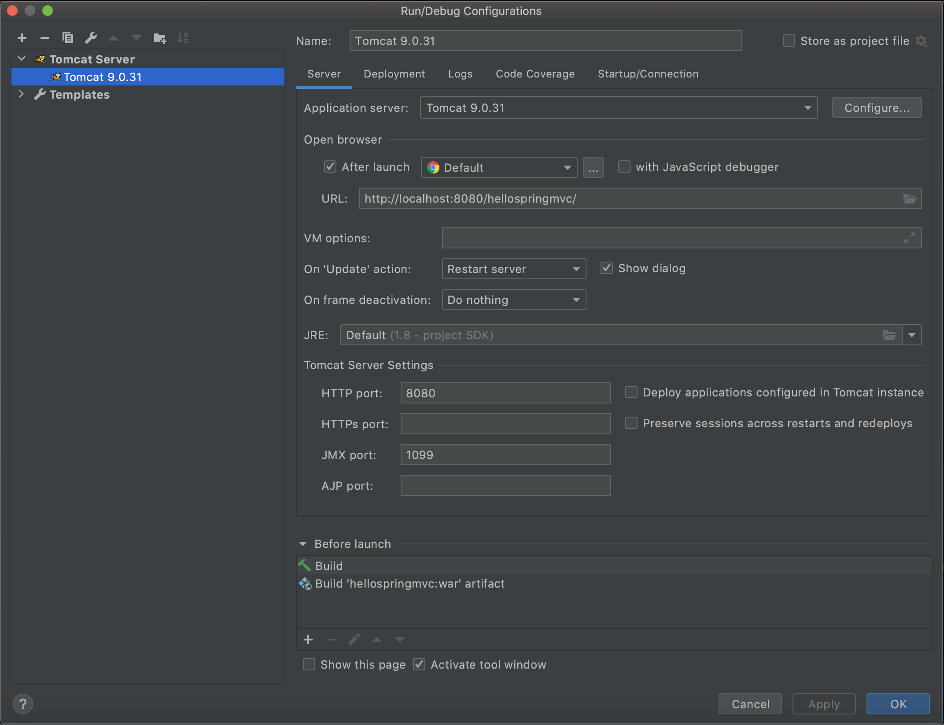Expand the VM options field with the arrows icon
The width and height of the screenshot is (944, 725).
coord(910,238)
